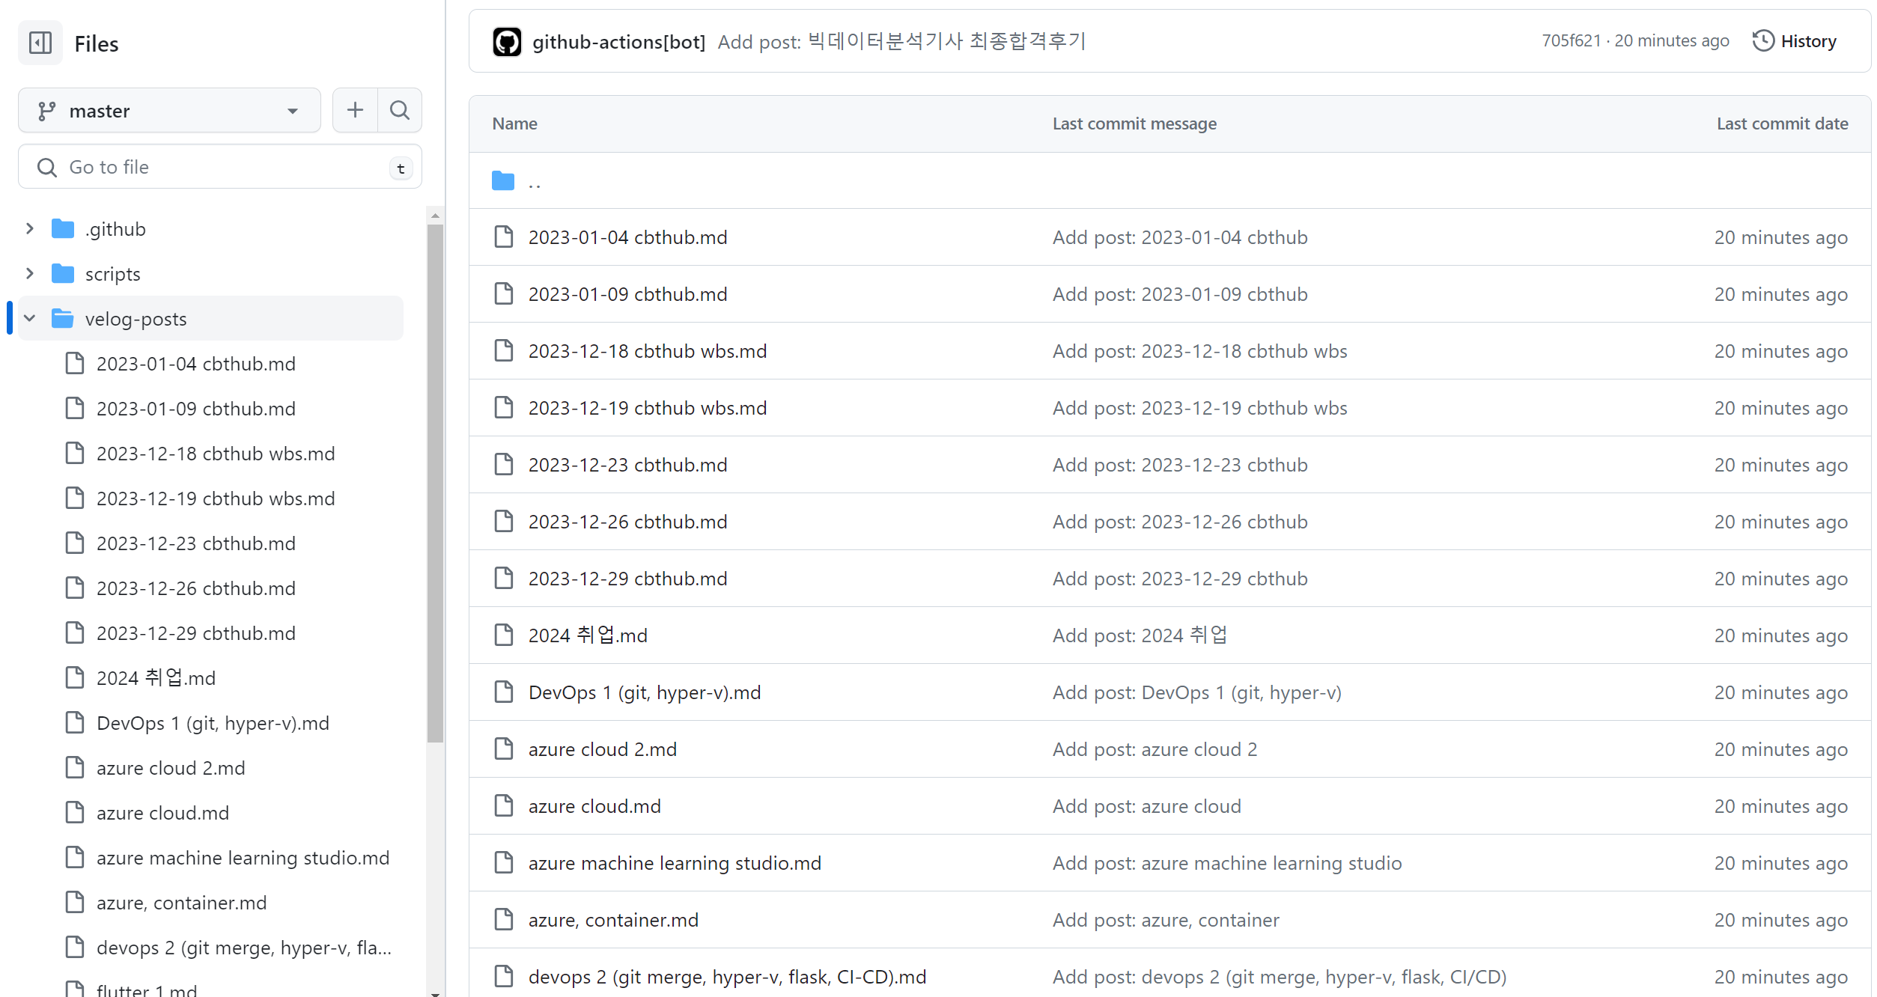Open 2023-12-29 cbthub.md in sidebar tree
The width and height of the screenshot is (1877, 997).
point(196,633)
